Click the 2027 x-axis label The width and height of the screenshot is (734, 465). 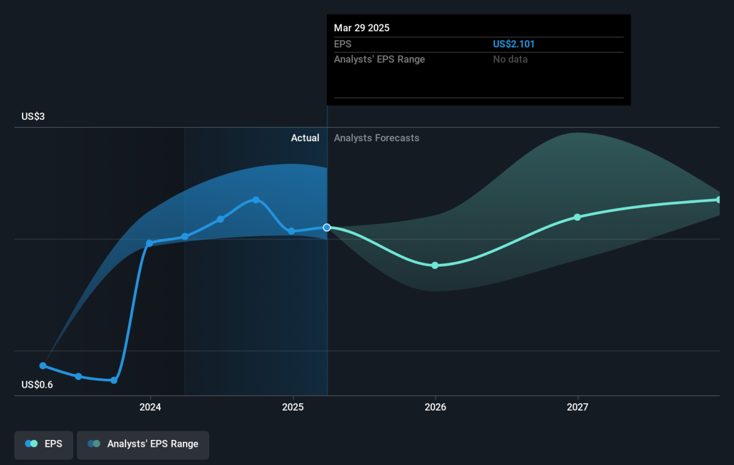pyautogui.click(x=577, y=407)
